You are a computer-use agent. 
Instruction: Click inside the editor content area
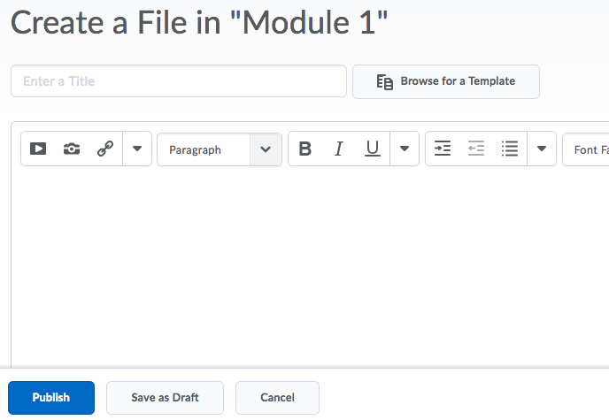pos(310,265)
